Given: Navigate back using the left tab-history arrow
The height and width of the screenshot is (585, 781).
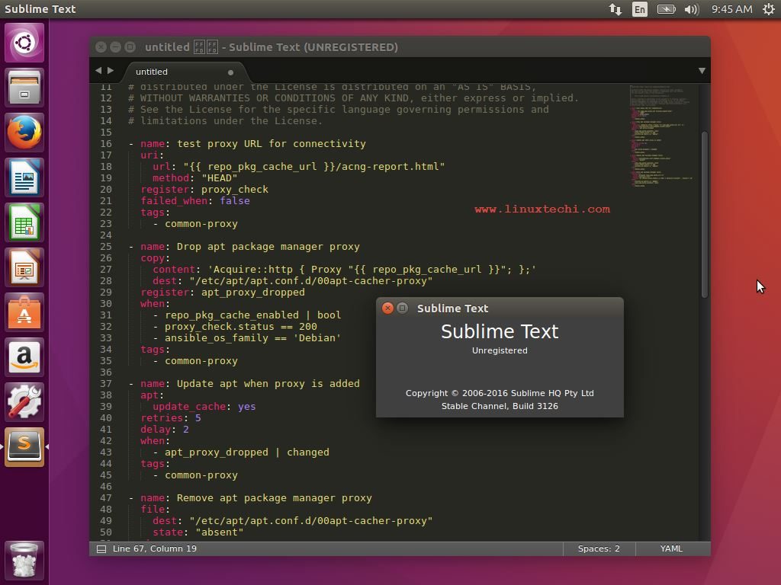Looking at the screenshot, I should (98, 71).
